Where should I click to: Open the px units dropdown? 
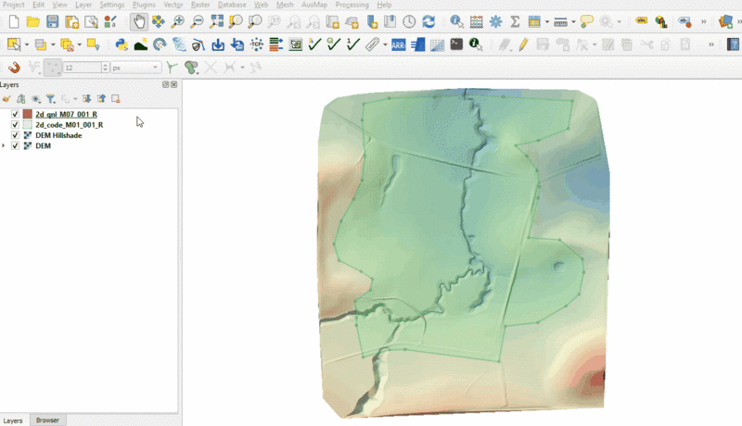135,68
